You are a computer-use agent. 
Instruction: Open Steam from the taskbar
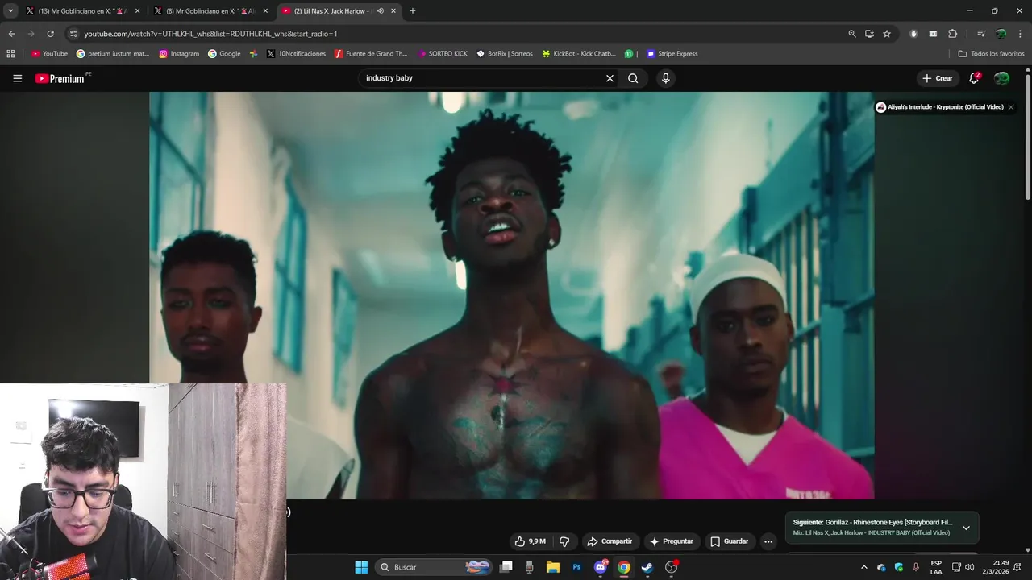[647, 567]
